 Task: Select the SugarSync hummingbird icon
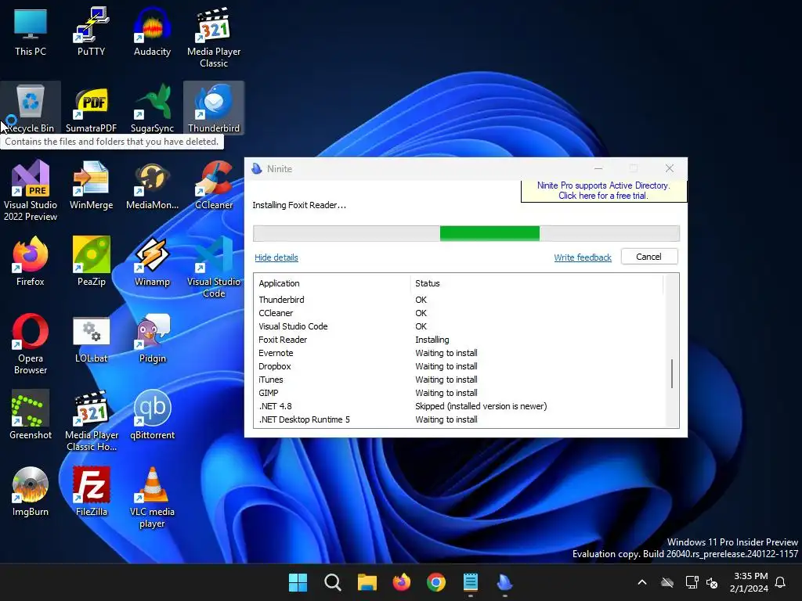coord(152,108)
